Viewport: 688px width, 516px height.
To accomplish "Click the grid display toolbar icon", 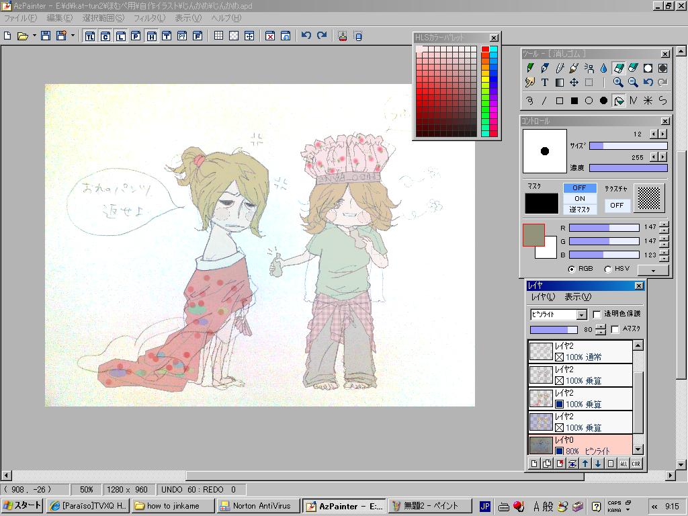I will coord(218,36).
